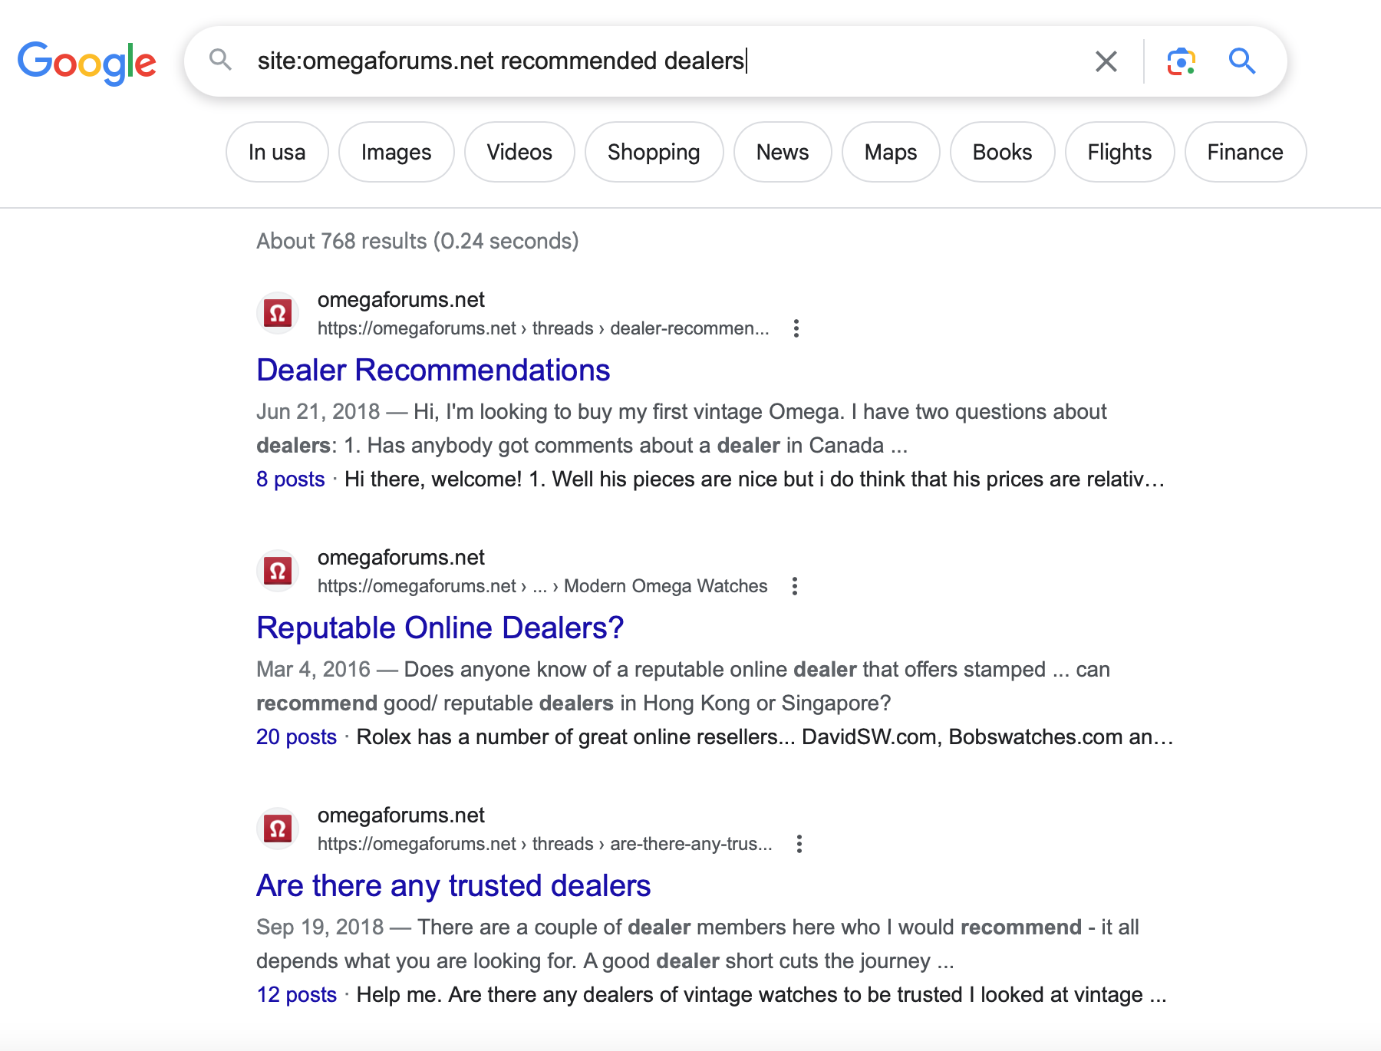1381x1051 pixels.
Task: Switch to the Videos tab
Action: [519, 152]
